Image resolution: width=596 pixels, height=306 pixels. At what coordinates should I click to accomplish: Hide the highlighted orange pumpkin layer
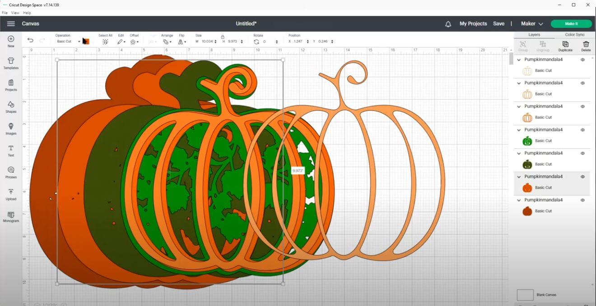[x=582, y=177]
